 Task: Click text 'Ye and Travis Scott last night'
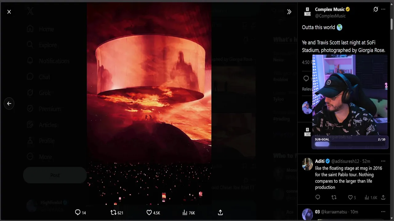tap(339, 43)
